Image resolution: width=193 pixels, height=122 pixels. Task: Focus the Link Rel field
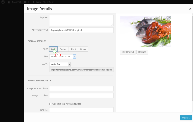point(81,110)
